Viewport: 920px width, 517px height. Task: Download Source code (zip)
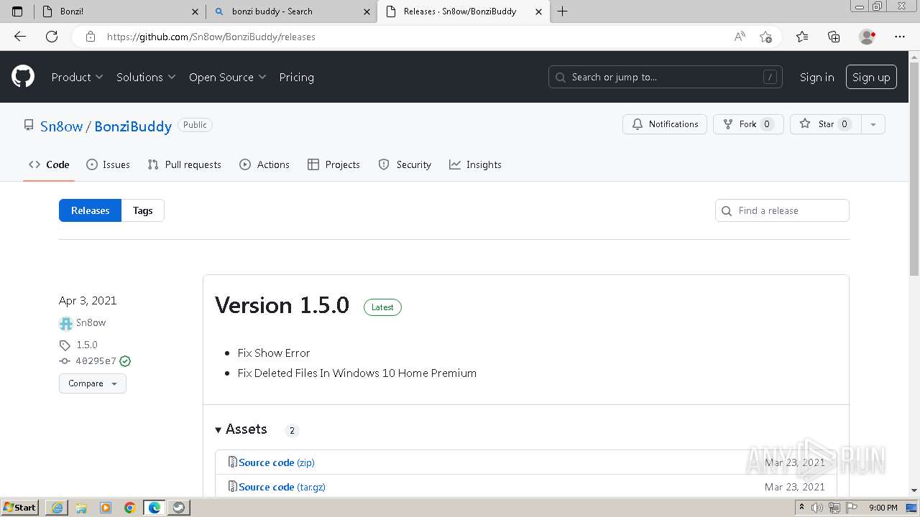click(276, 462)
